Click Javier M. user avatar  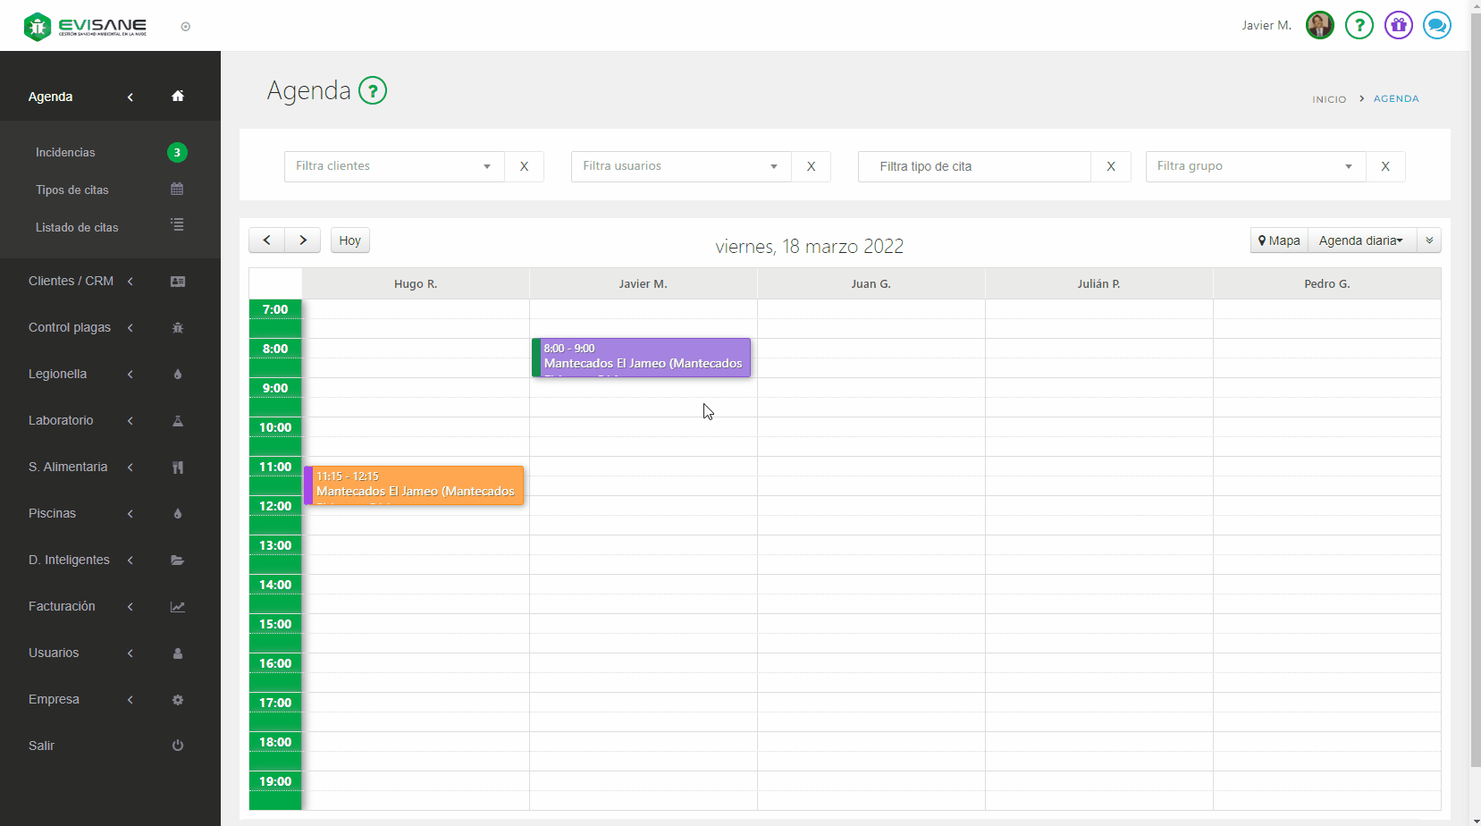coord(1319,25)
